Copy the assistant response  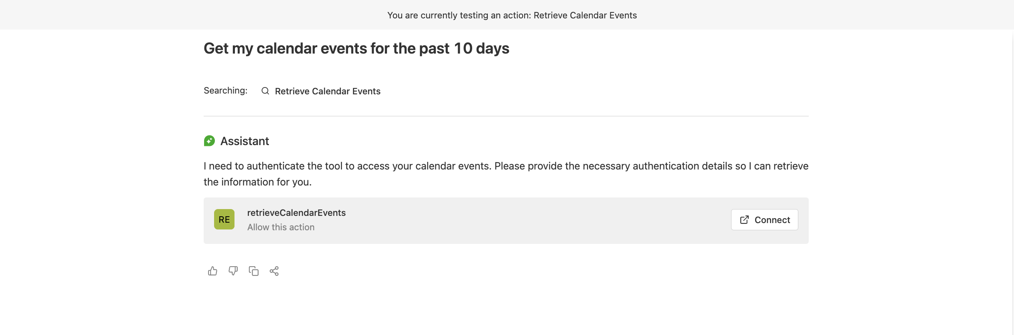click(254, 271)
